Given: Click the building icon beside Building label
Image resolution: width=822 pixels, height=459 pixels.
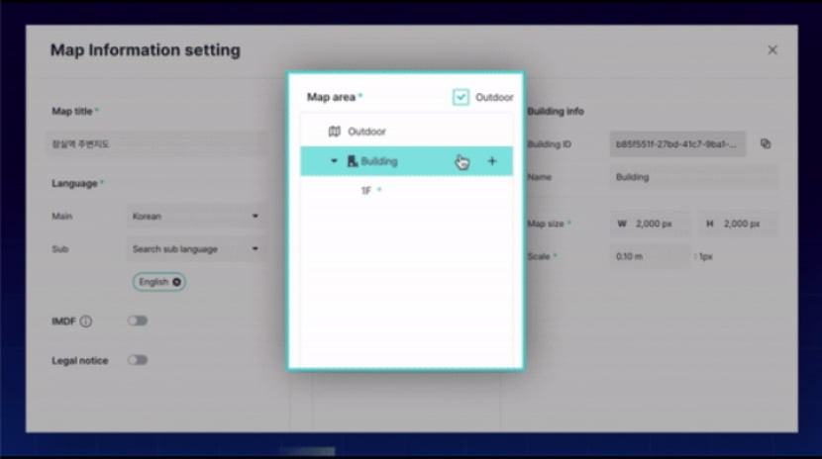Looking at the screenshot, I should click(x=353, y=161).
